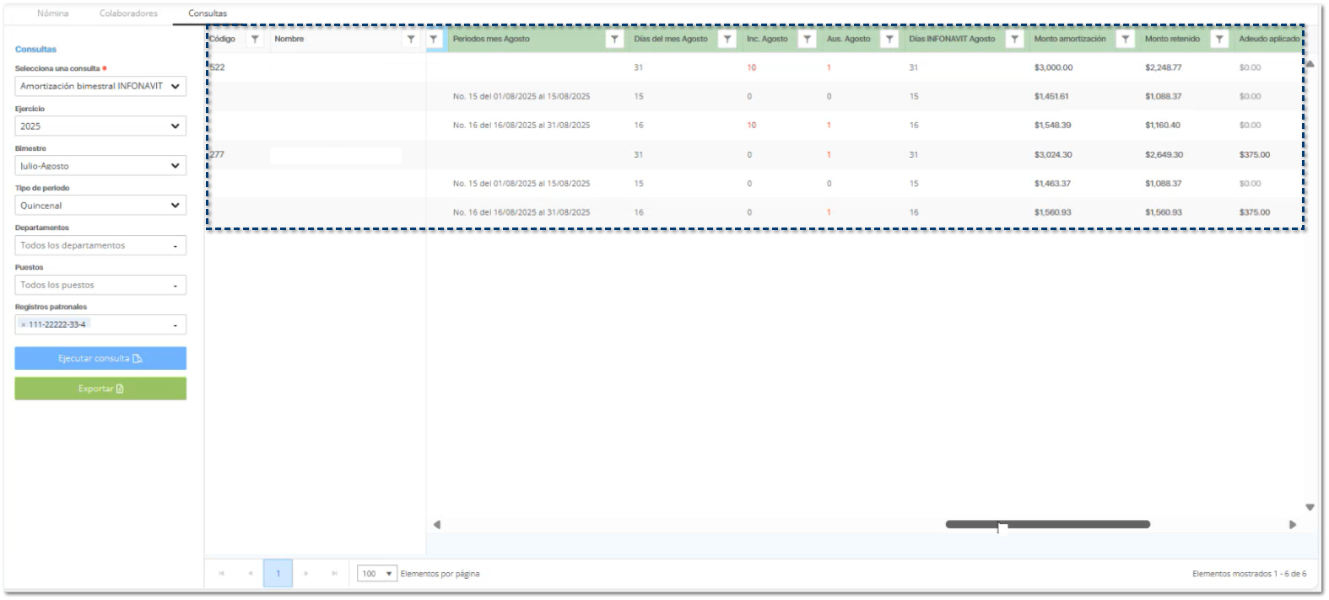Viewport: 1329px width, 600px height.
Task: Switch to the Colaboradores tab
Action: tap(128, 13)
